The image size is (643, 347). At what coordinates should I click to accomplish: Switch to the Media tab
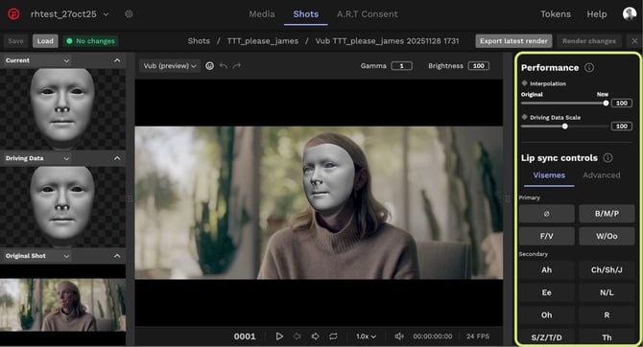click(262, 14)
